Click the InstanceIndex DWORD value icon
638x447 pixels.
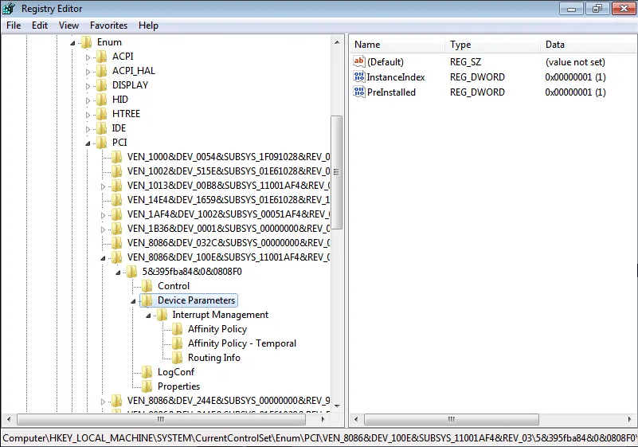click(x=359, y=77)
